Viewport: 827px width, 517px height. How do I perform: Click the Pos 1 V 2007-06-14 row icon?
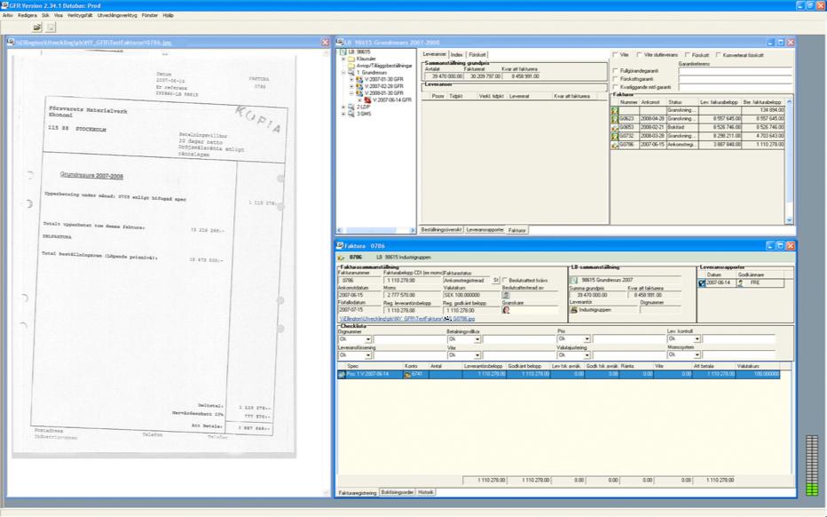tap(342, 374)
